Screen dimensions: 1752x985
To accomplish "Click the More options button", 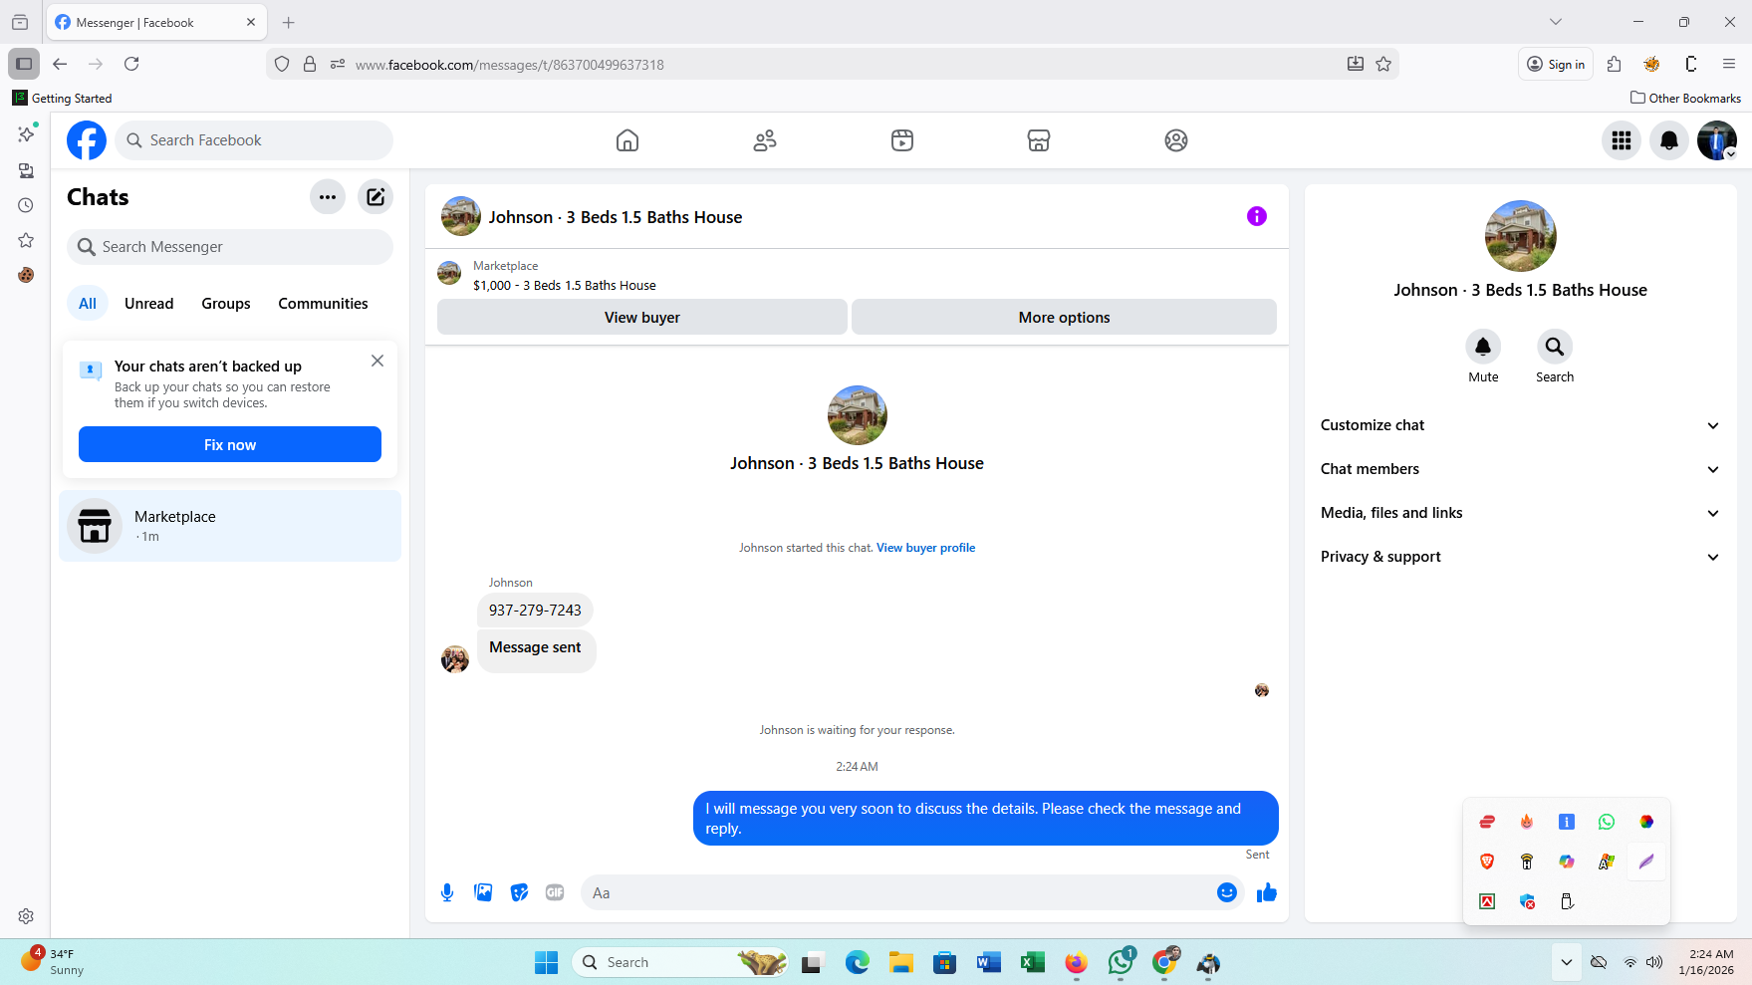I will (1064, 317).
